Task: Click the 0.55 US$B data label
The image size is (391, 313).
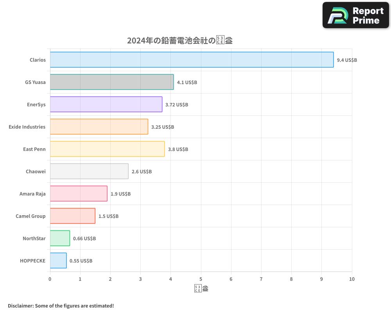Action: coord(81,261)
